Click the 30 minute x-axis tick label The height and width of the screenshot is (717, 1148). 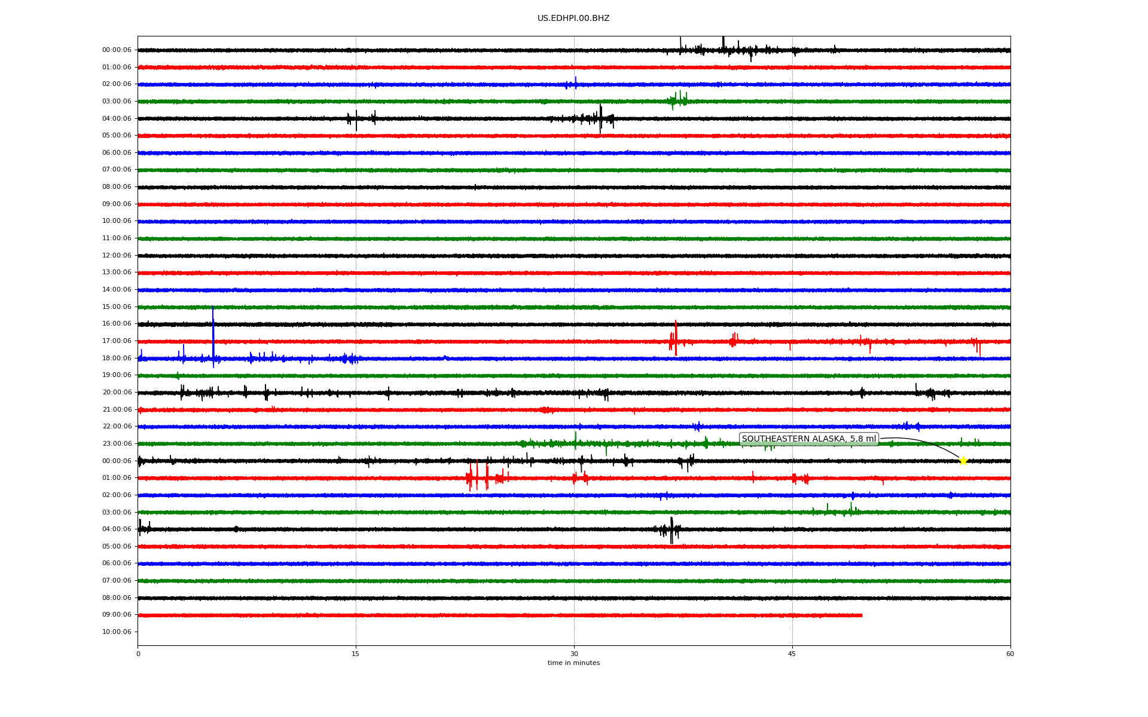(x=574, y=654)
